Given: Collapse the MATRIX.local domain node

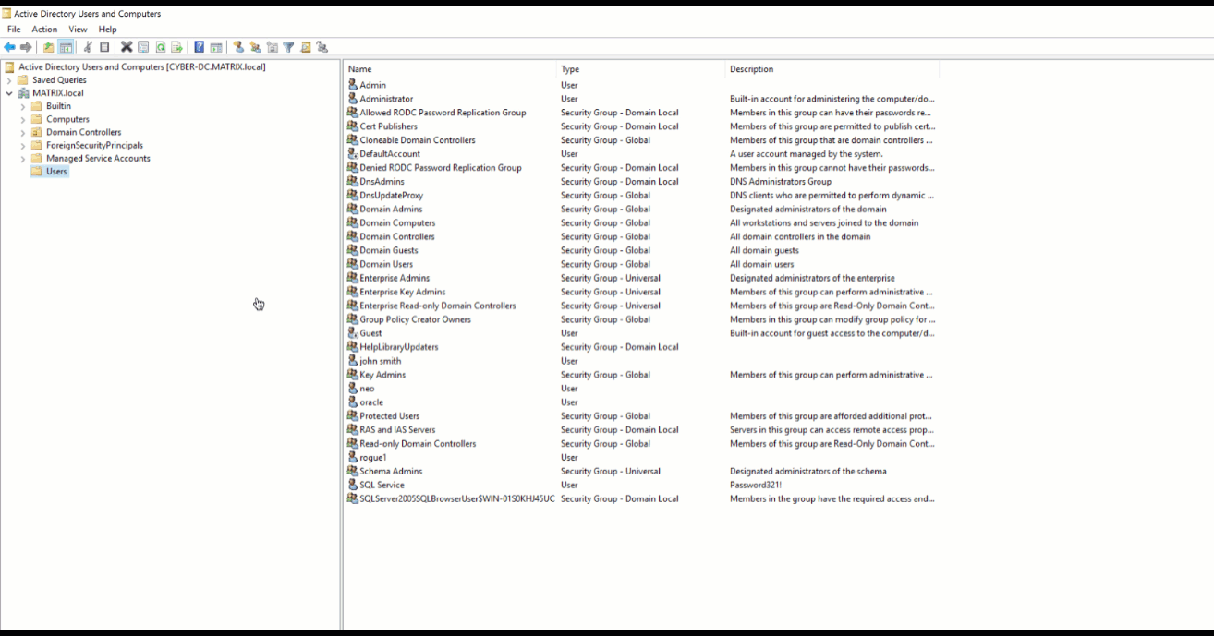Looking at the screenshot, I should tap(9, 93).
